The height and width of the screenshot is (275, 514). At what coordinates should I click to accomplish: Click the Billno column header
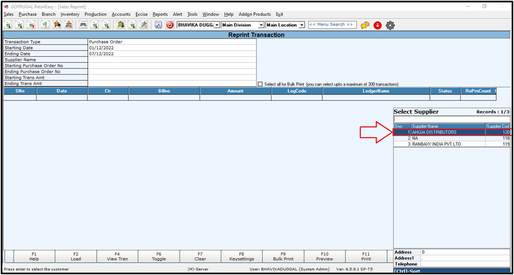[x=164, y=91]
